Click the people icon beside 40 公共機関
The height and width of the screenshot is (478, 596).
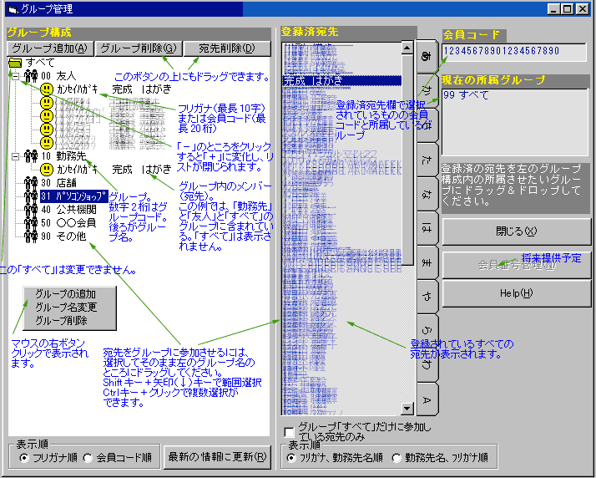32,210
